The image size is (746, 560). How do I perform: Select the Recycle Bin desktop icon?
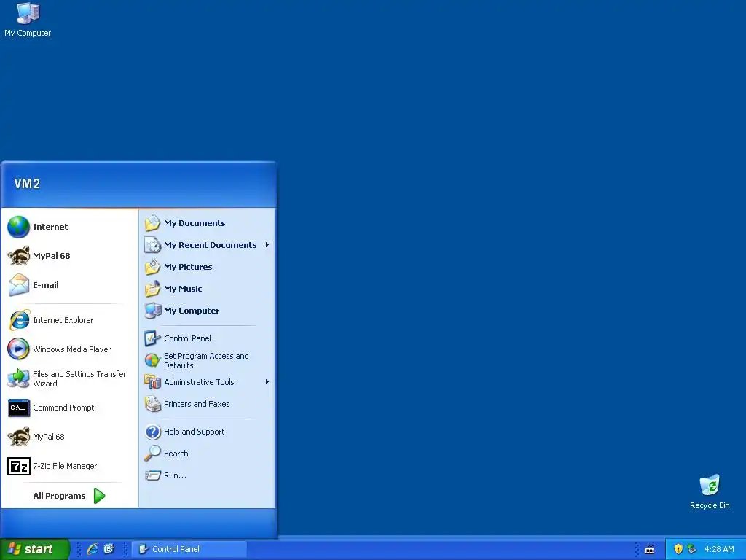710,492
